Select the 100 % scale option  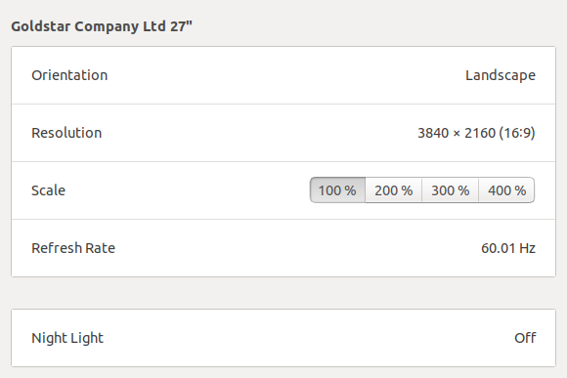[337, 190]
